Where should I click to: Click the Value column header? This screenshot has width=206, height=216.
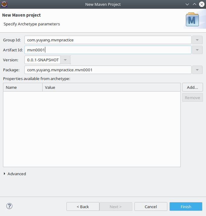[111, 87]
